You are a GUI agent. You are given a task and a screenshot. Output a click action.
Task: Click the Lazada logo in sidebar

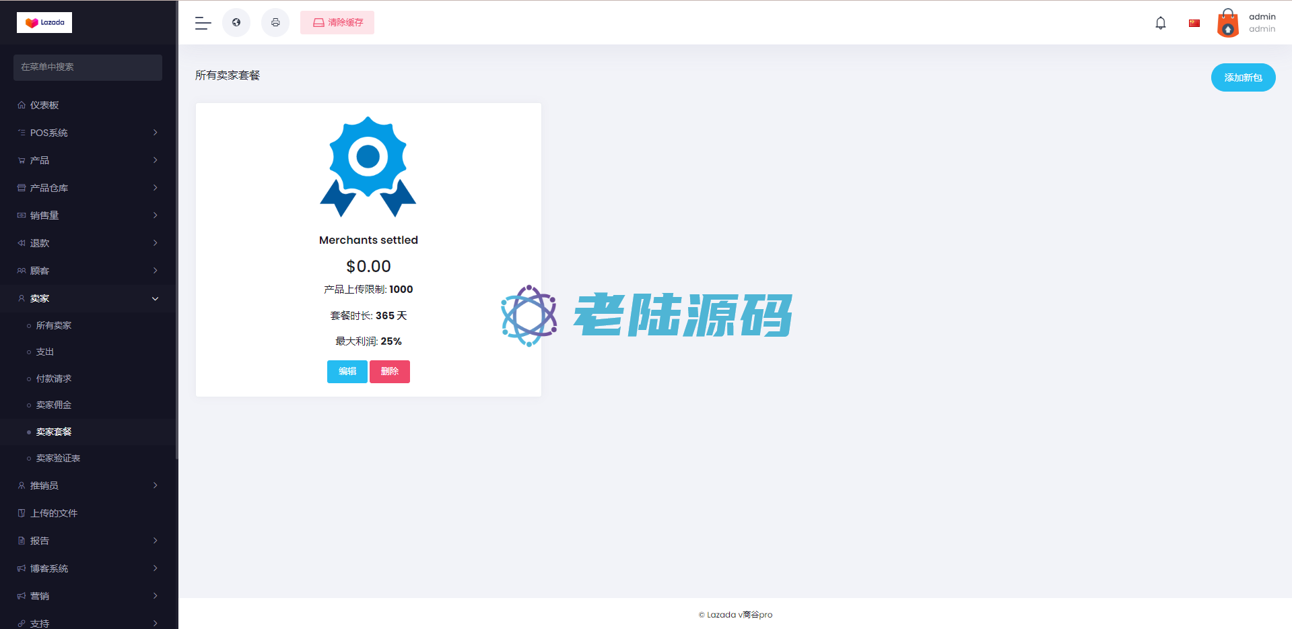(x=44, y=22)
